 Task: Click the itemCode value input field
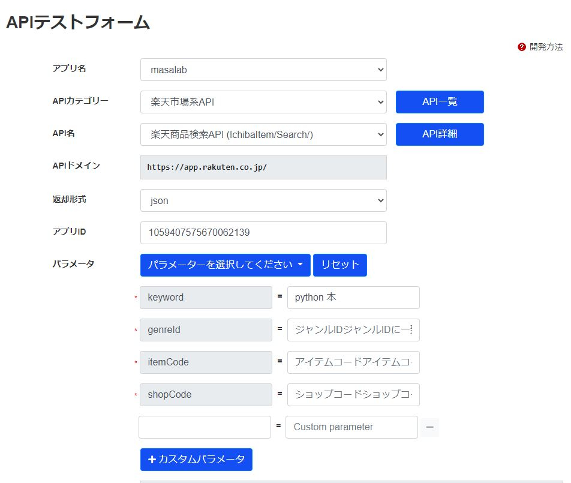(353, 362)
